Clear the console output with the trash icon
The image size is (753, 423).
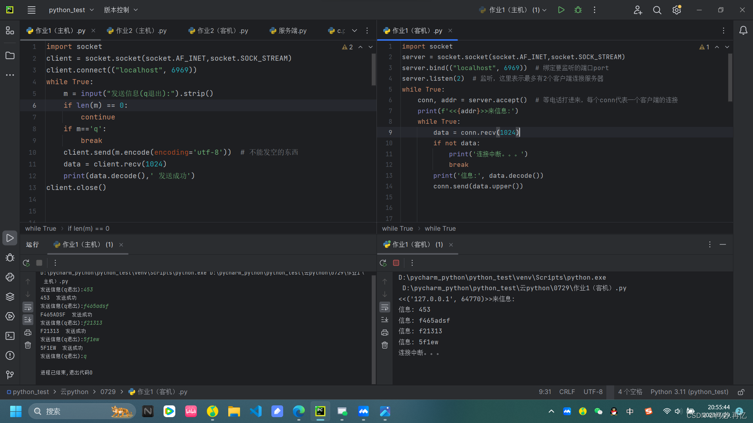[x=28, y=345]
